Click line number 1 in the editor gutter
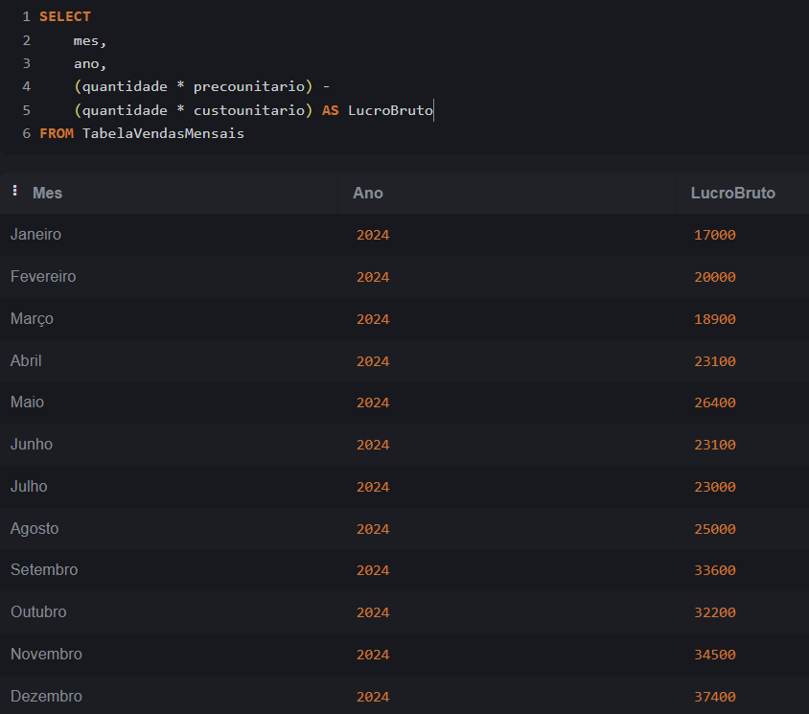This screenshot has height=714, width=809. (26, 17)
